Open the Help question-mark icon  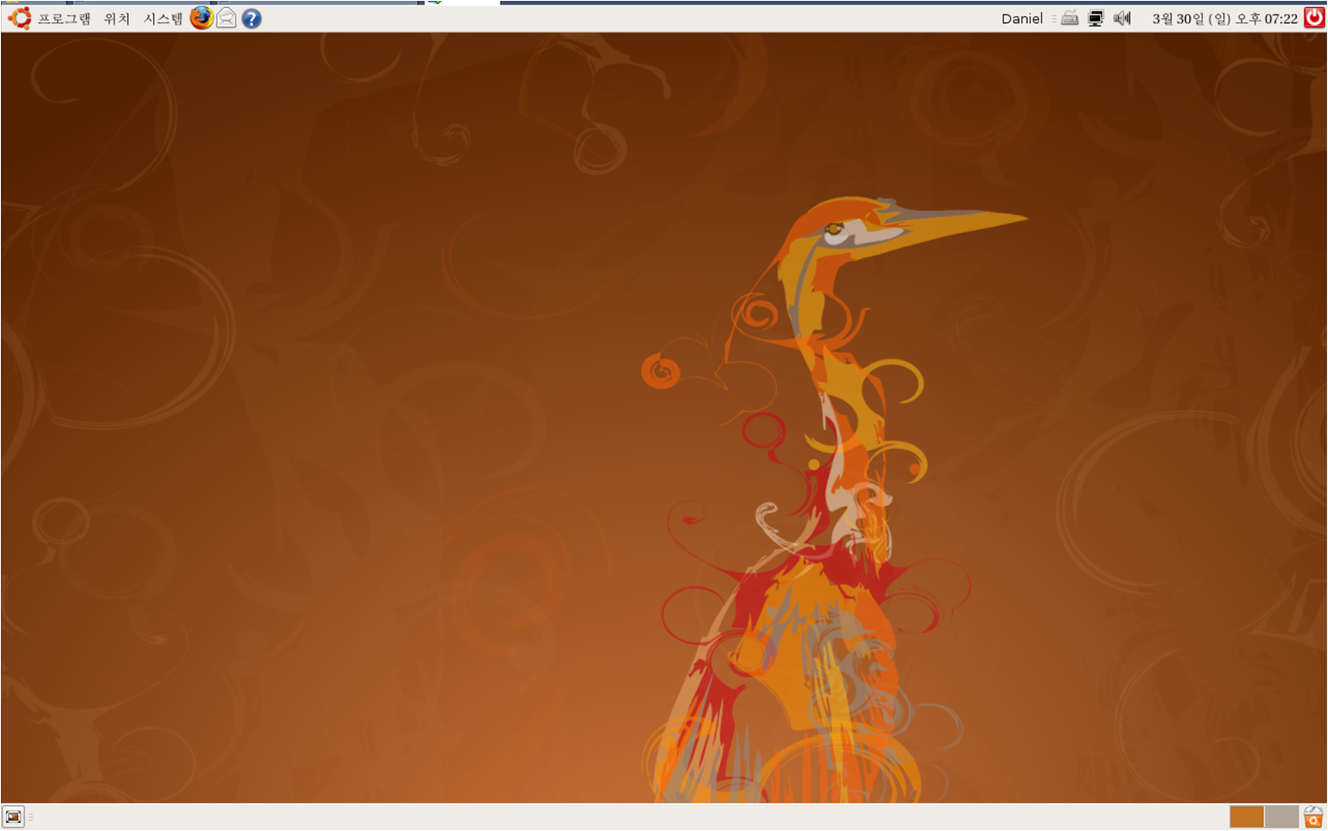tap(251, 18)
